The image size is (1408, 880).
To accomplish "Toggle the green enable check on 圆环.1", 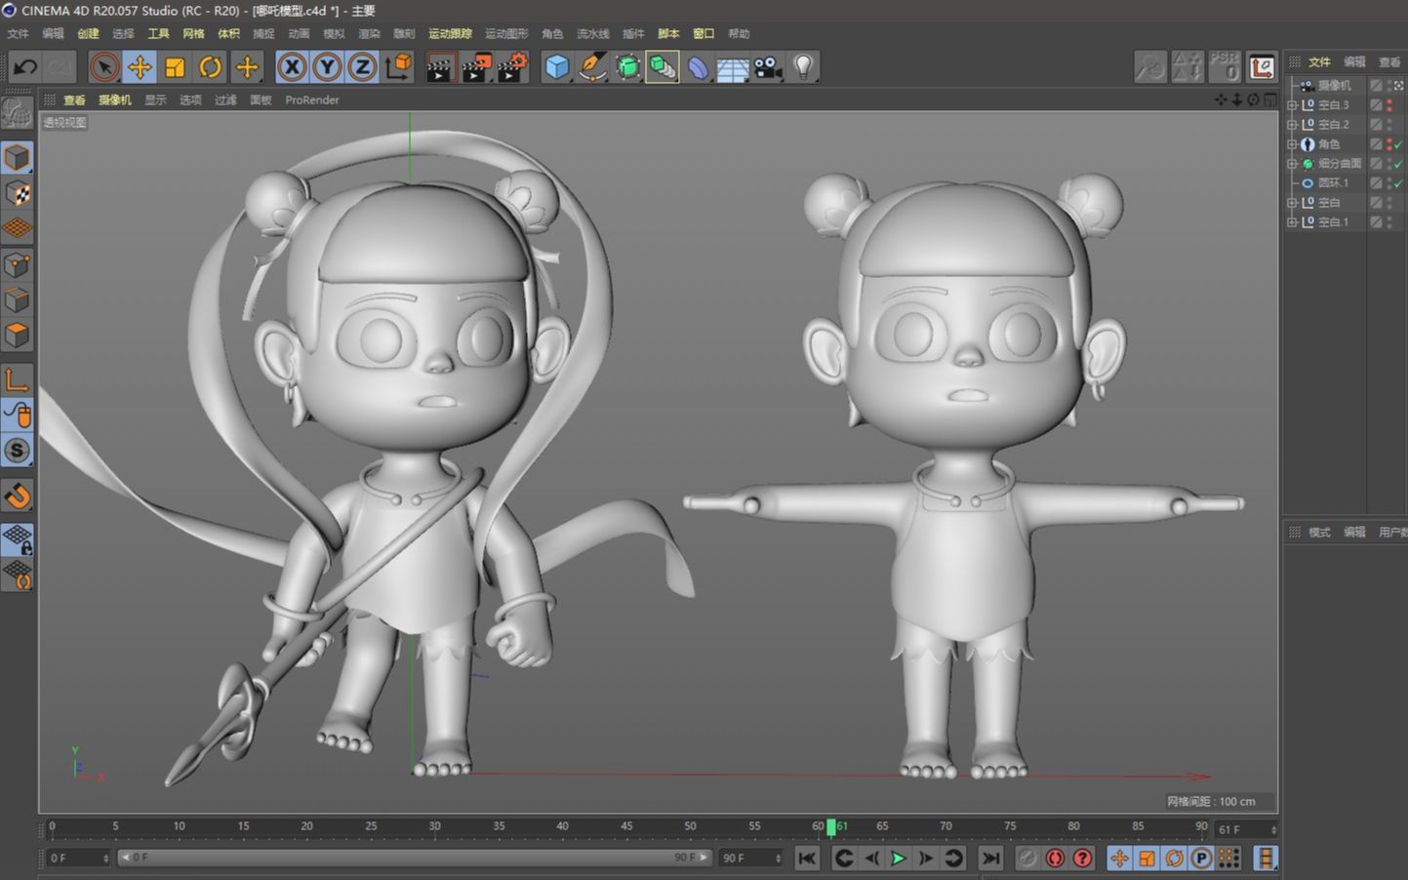I will 1398,182.
